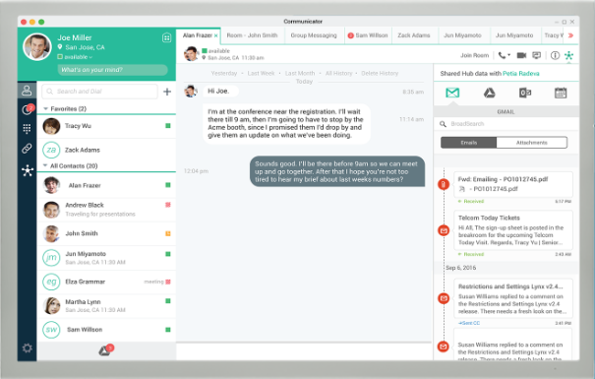
Task: Select John Smith contact
Action: pyautogui.click(x=106, y=233)
